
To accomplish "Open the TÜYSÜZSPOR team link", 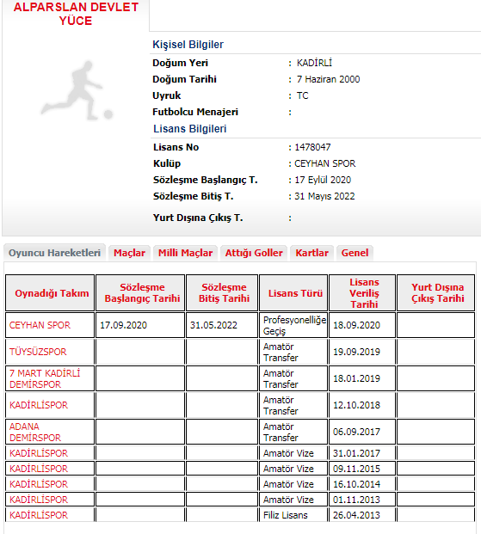I will tap(38, 352).
